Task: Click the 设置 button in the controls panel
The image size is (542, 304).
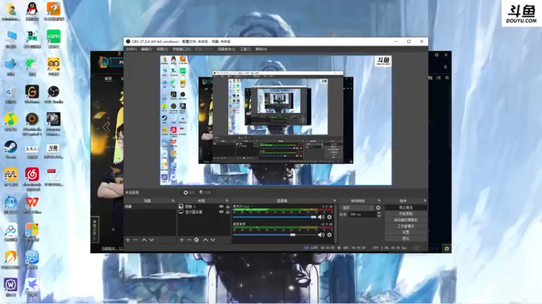Action: click(406, 232)
